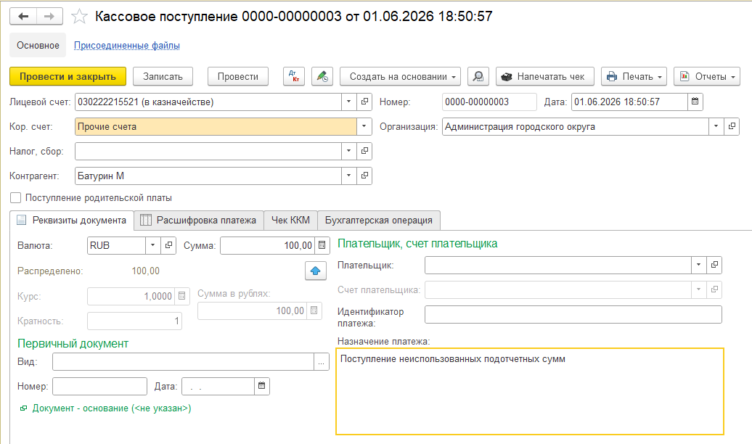Go forward with the right arrow button
Image resolution: width=752 pixels, height=444 pixels.
49,16
